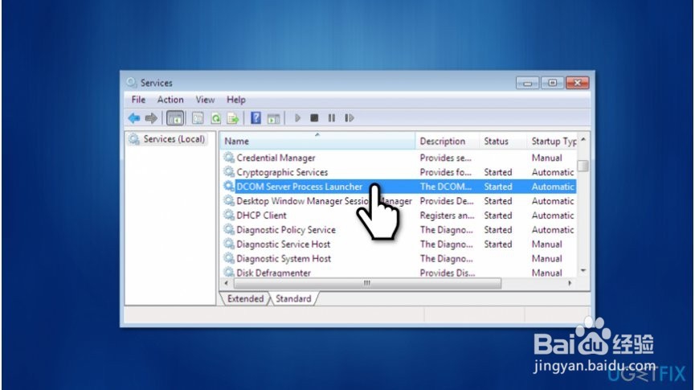Click 'The DCOM...' description cell

[445, 187]
